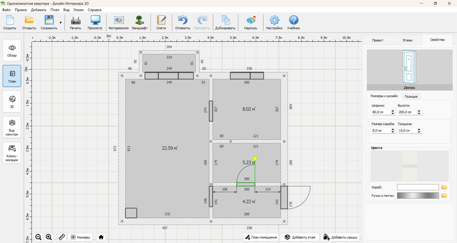Click the Ручки и петли gradient swatch
Viewport: 457px width, 243px height.
point(418,196)
